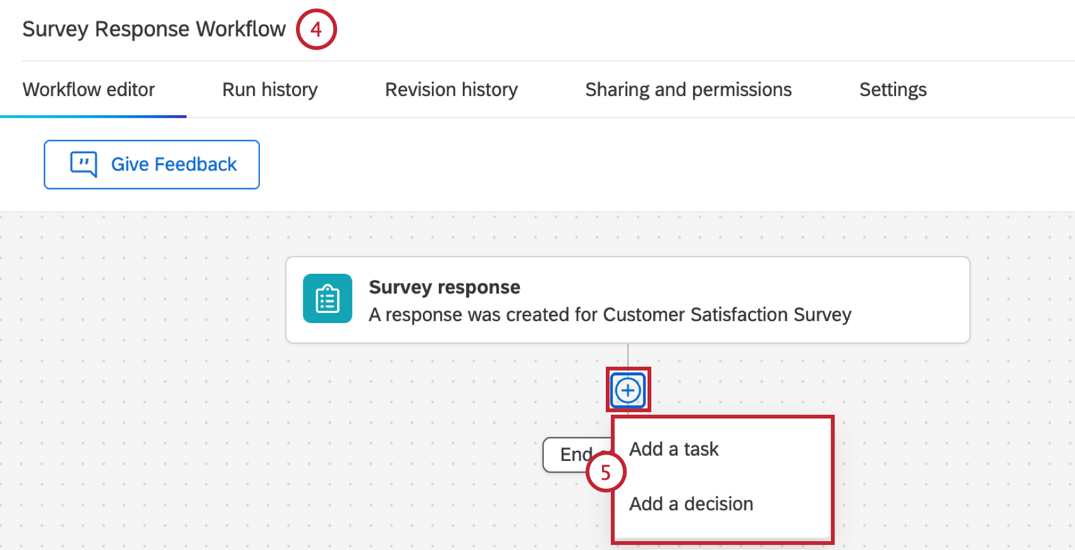The width and height of the screenshot is (1075, 550).
Task: Click the Survey response trigger heading
Action: [445, 287]
